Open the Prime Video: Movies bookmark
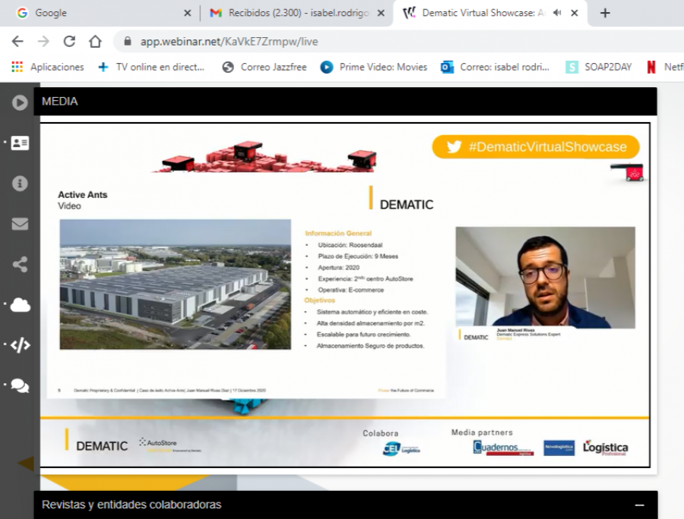This screenshot has width=684, height=519. click(374, 67)
